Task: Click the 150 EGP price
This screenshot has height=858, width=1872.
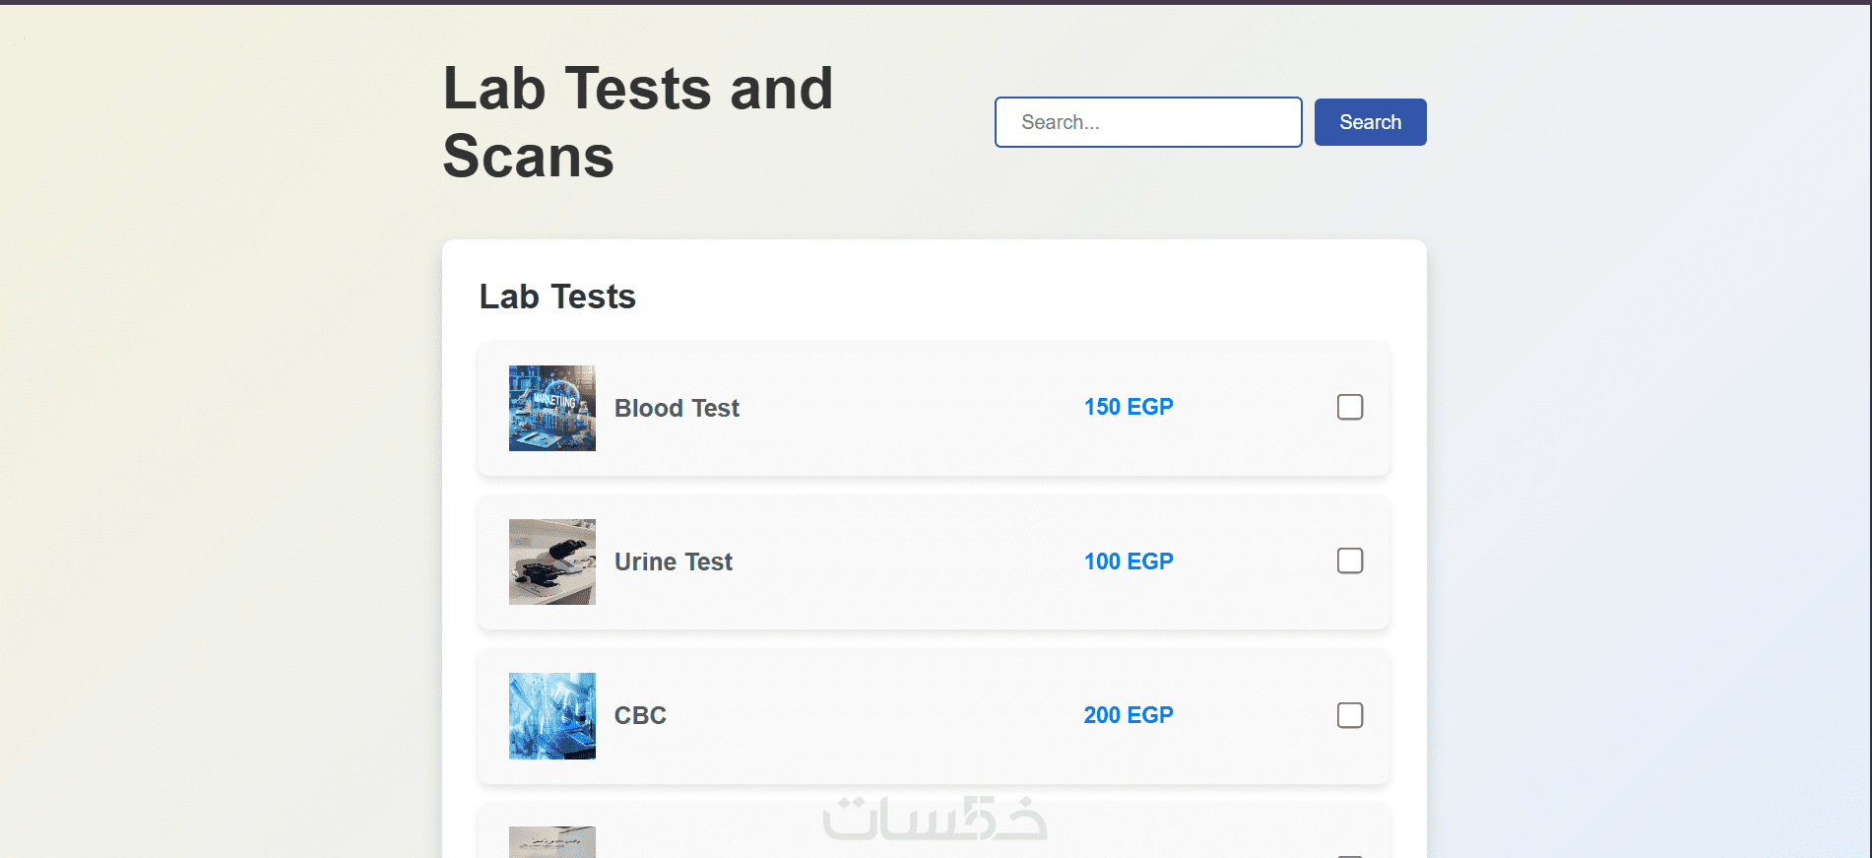Action: click(x=1128, y=407)
